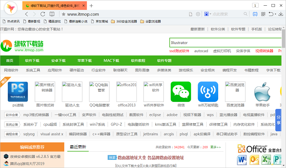The image size is (286, 168).
Task: Select the 软件教程 navigation tab
Action: (138, 61)
